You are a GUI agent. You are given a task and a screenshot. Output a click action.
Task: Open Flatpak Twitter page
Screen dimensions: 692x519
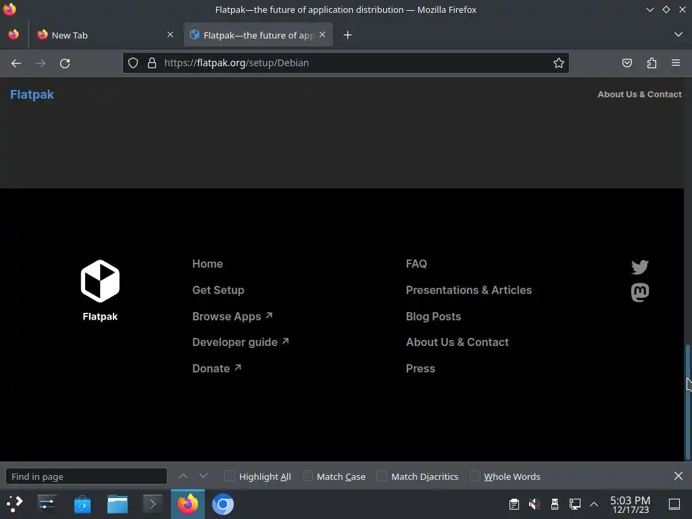(x=639, y=266)
